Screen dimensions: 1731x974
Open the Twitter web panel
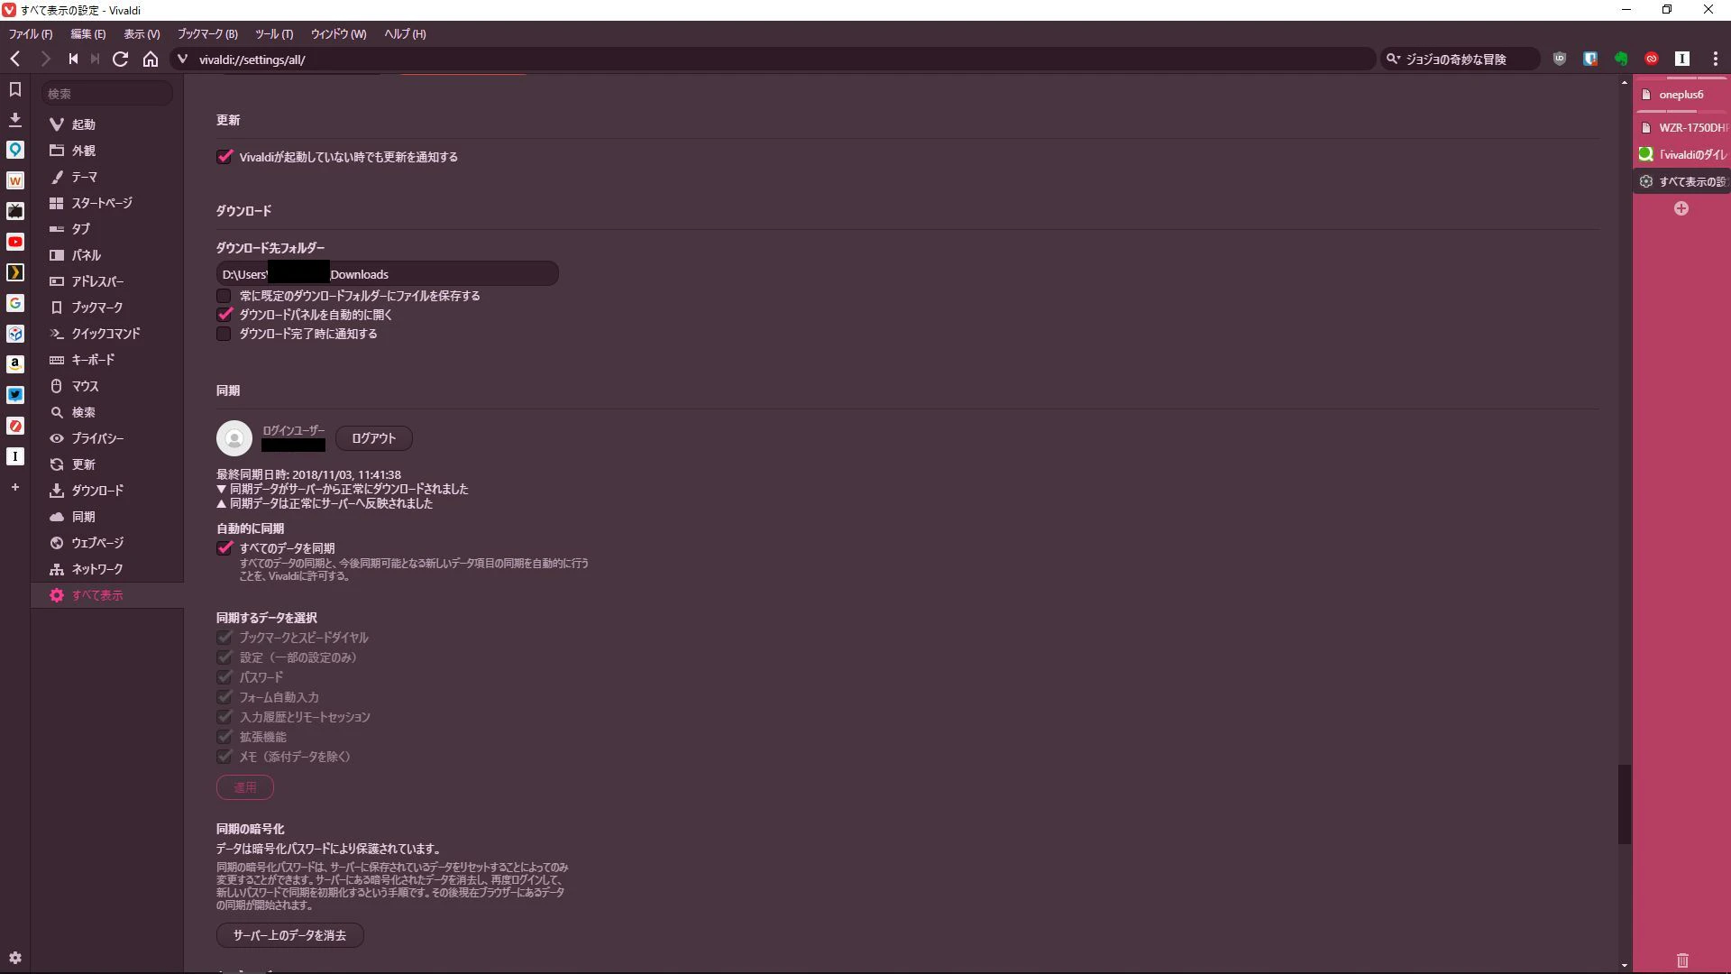point(15,395)
